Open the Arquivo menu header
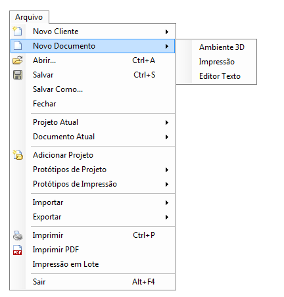 click(x=29, y=17)
